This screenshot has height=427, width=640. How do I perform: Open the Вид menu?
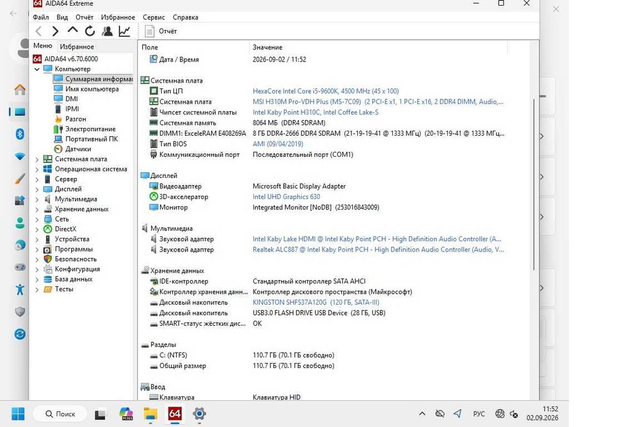point(62,17)
